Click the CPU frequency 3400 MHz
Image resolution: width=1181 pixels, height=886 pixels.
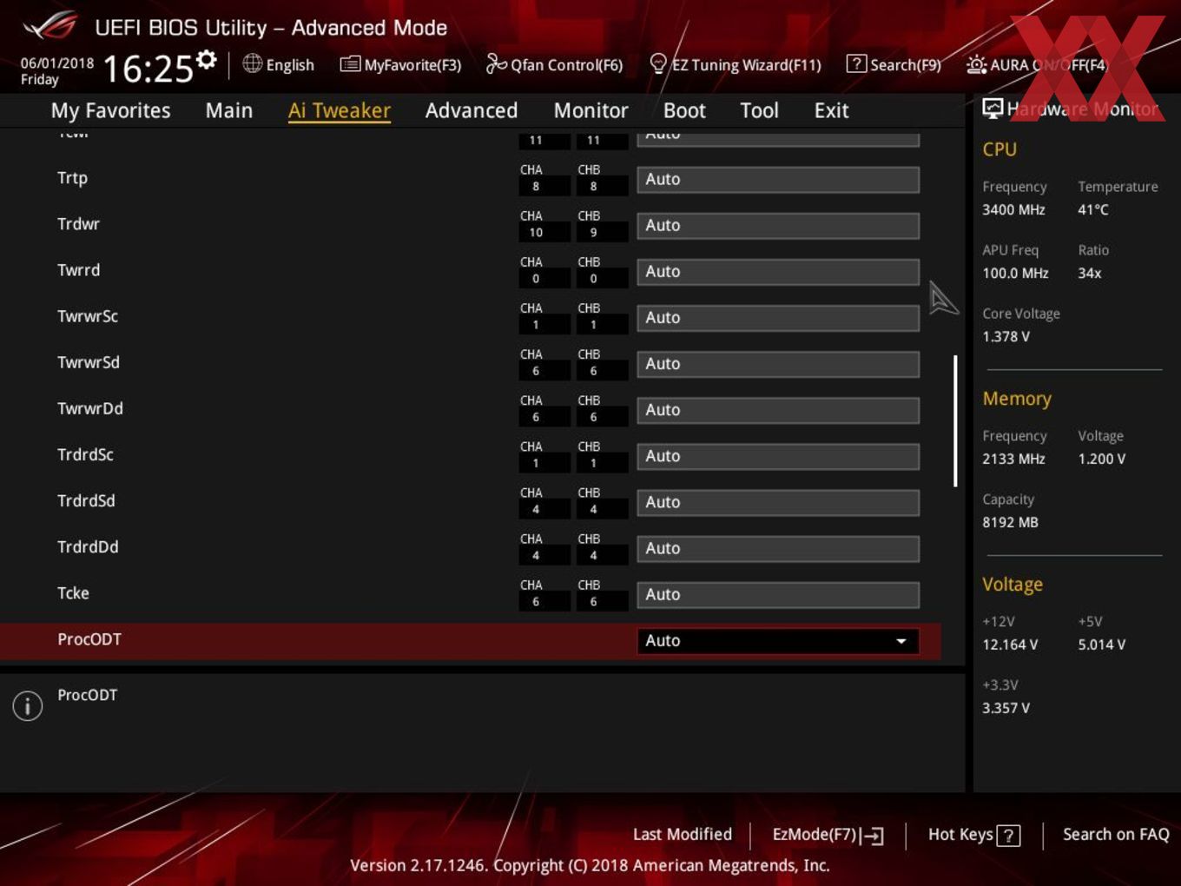pos(1013,209)
